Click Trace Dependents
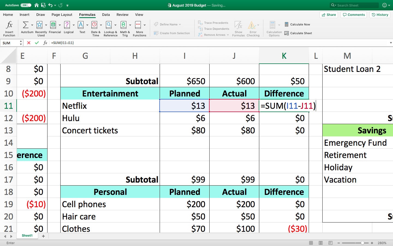The image size is (393, 246). (213, 29)
